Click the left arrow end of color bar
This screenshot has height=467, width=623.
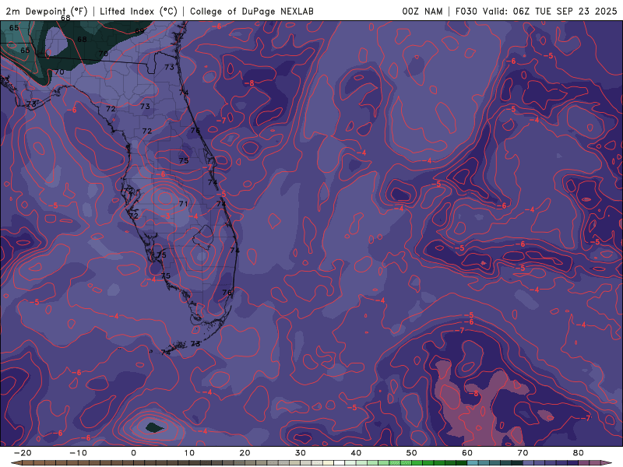point(16,463)
